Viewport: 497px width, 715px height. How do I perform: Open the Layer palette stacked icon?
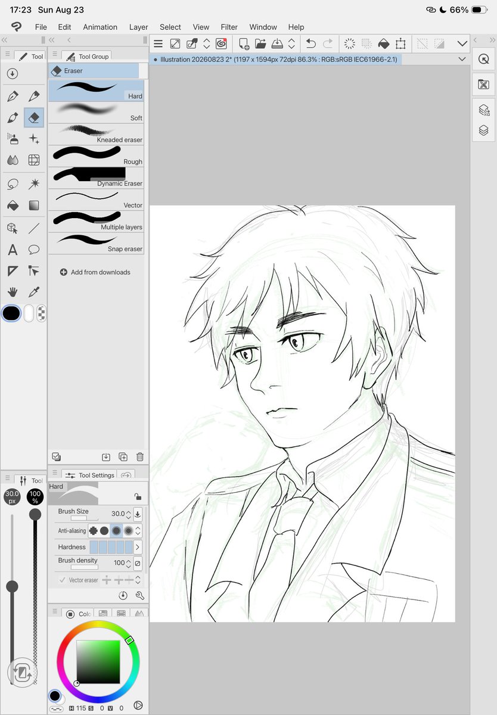[484, 130]
